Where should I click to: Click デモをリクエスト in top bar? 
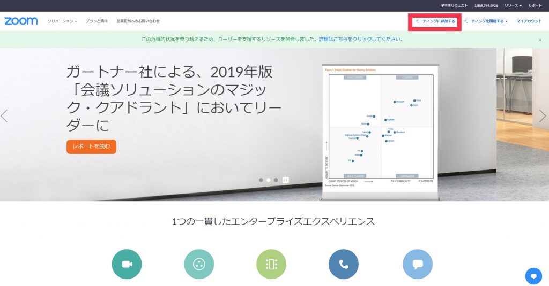pos(454,5)
